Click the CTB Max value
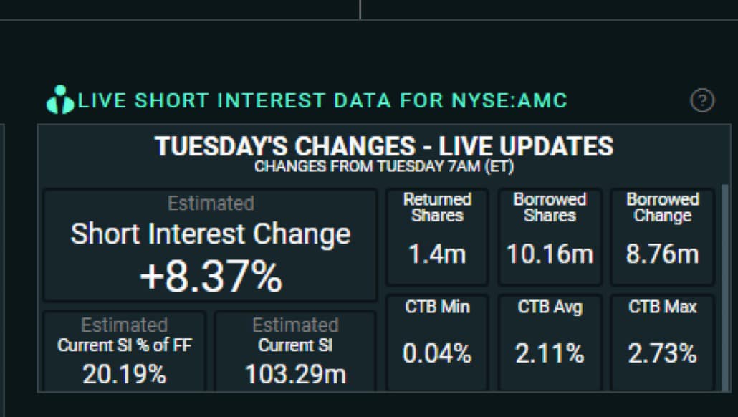738x417 pixels. (x=662, y=353)
